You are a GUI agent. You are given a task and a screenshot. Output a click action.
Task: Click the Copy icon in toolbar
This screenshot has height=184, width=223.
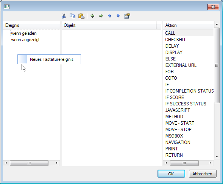(x=73, y=16)
